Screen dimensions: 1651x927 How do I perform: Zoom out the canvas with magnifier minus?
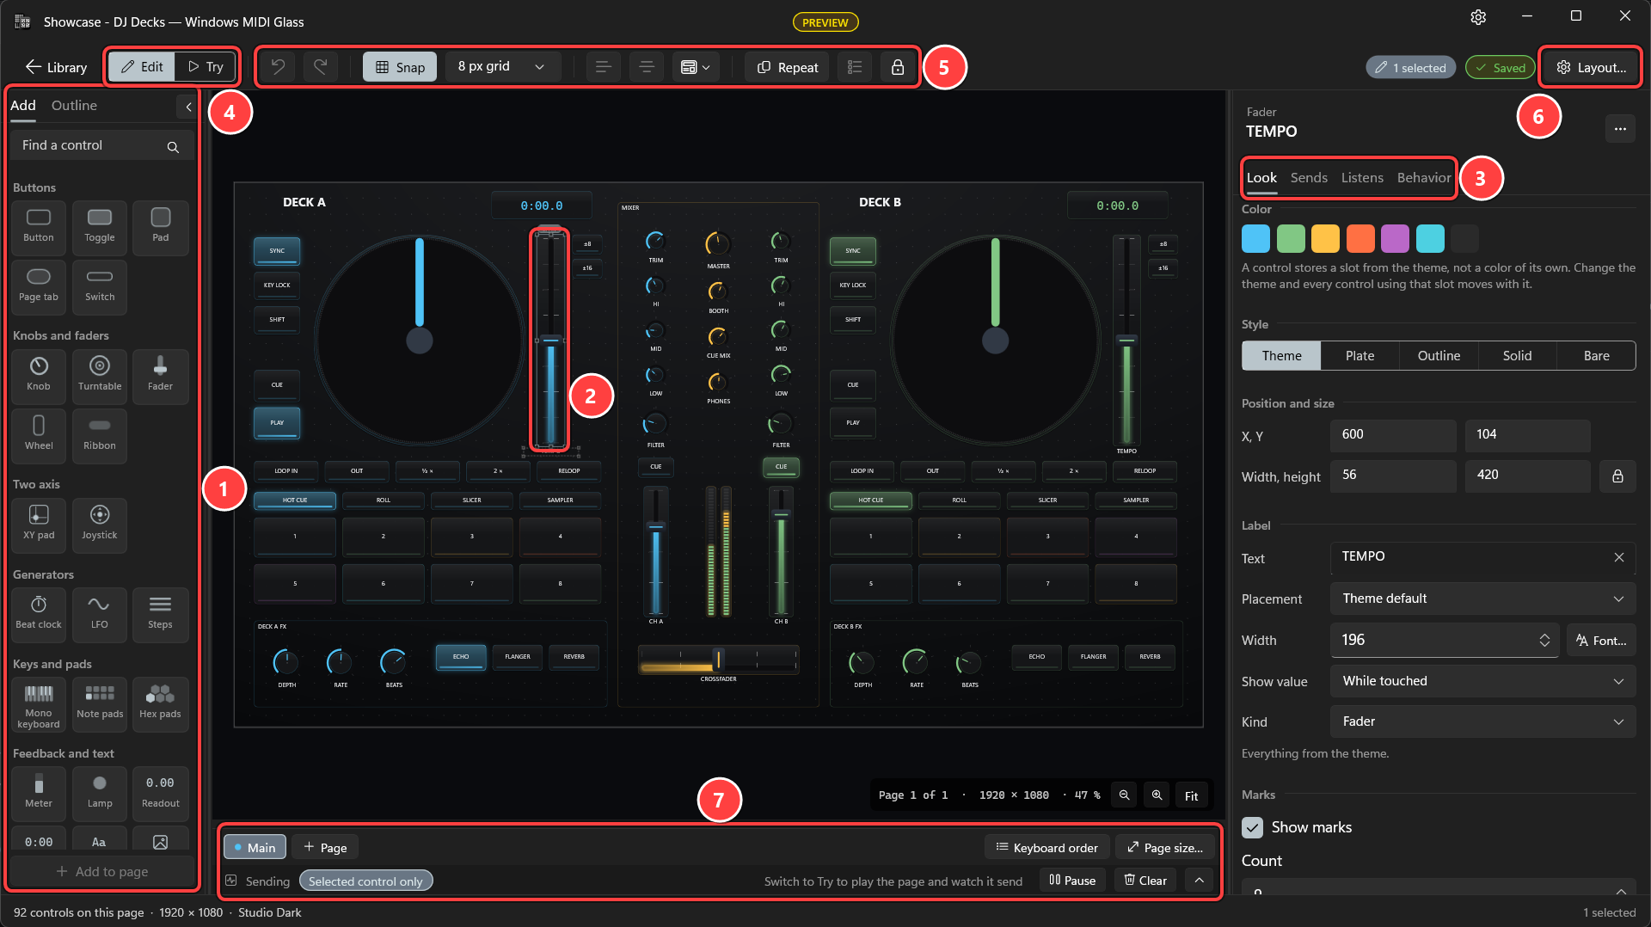tap(1124, 795)
